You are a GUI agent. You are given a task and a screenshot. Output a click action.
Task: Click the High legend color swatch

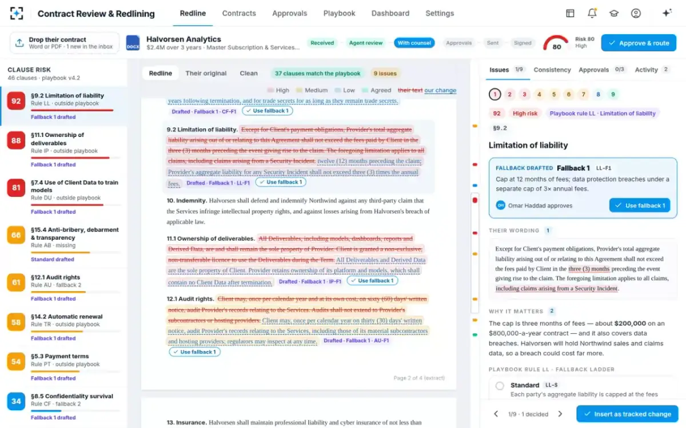click(x=270, y=90)
